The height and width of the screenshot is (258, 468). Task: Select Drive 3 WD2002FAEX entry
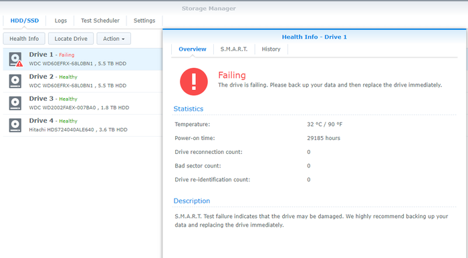(83, 103)
